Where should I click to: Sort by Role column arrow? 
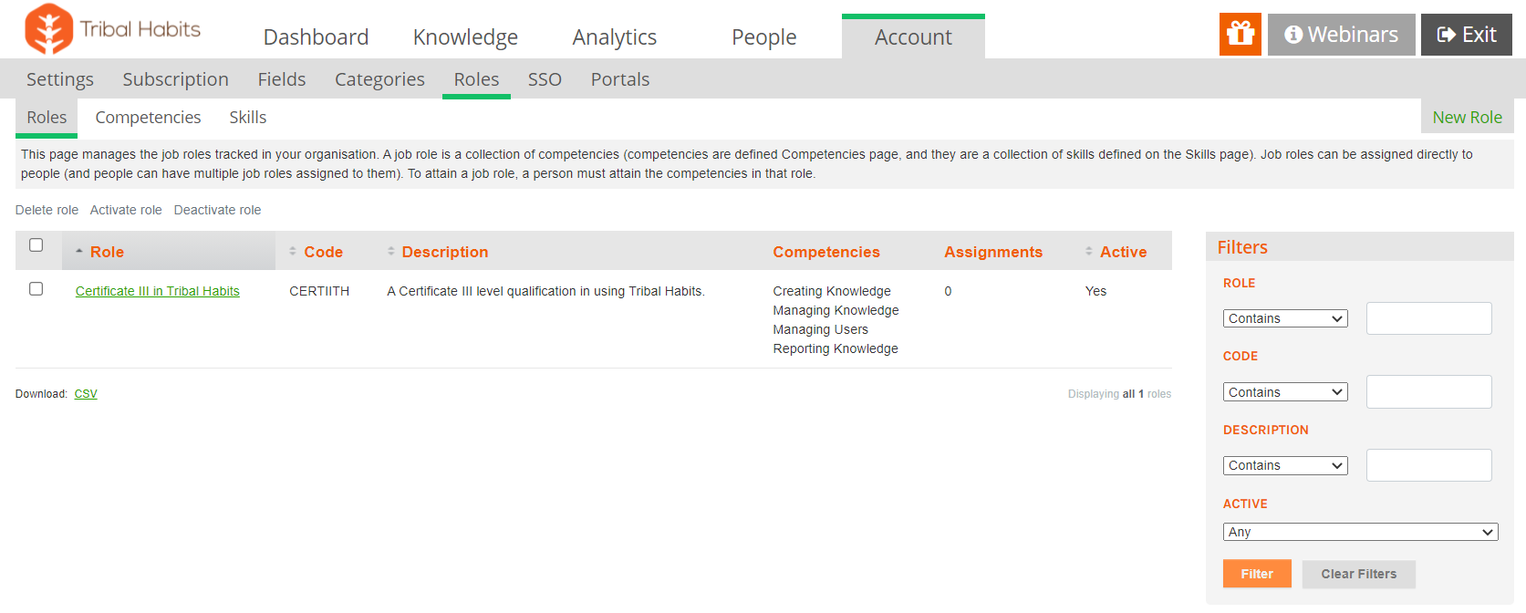click(79, 251)
